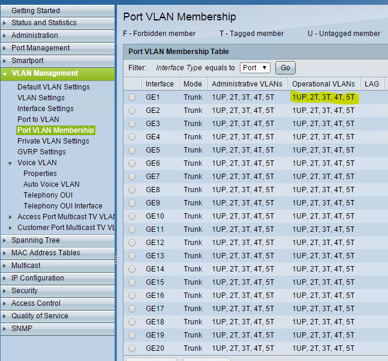This screenshot has width=388, height=361.
Task: Open Telephony OUI Interface page
Action: (x=63, y=206)
